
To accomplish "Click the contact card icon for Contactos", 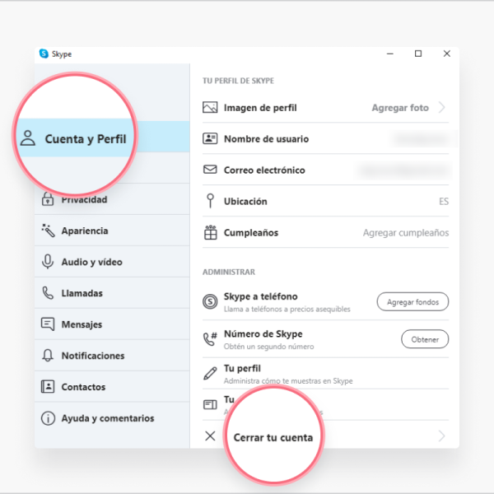I will point(48,387).
